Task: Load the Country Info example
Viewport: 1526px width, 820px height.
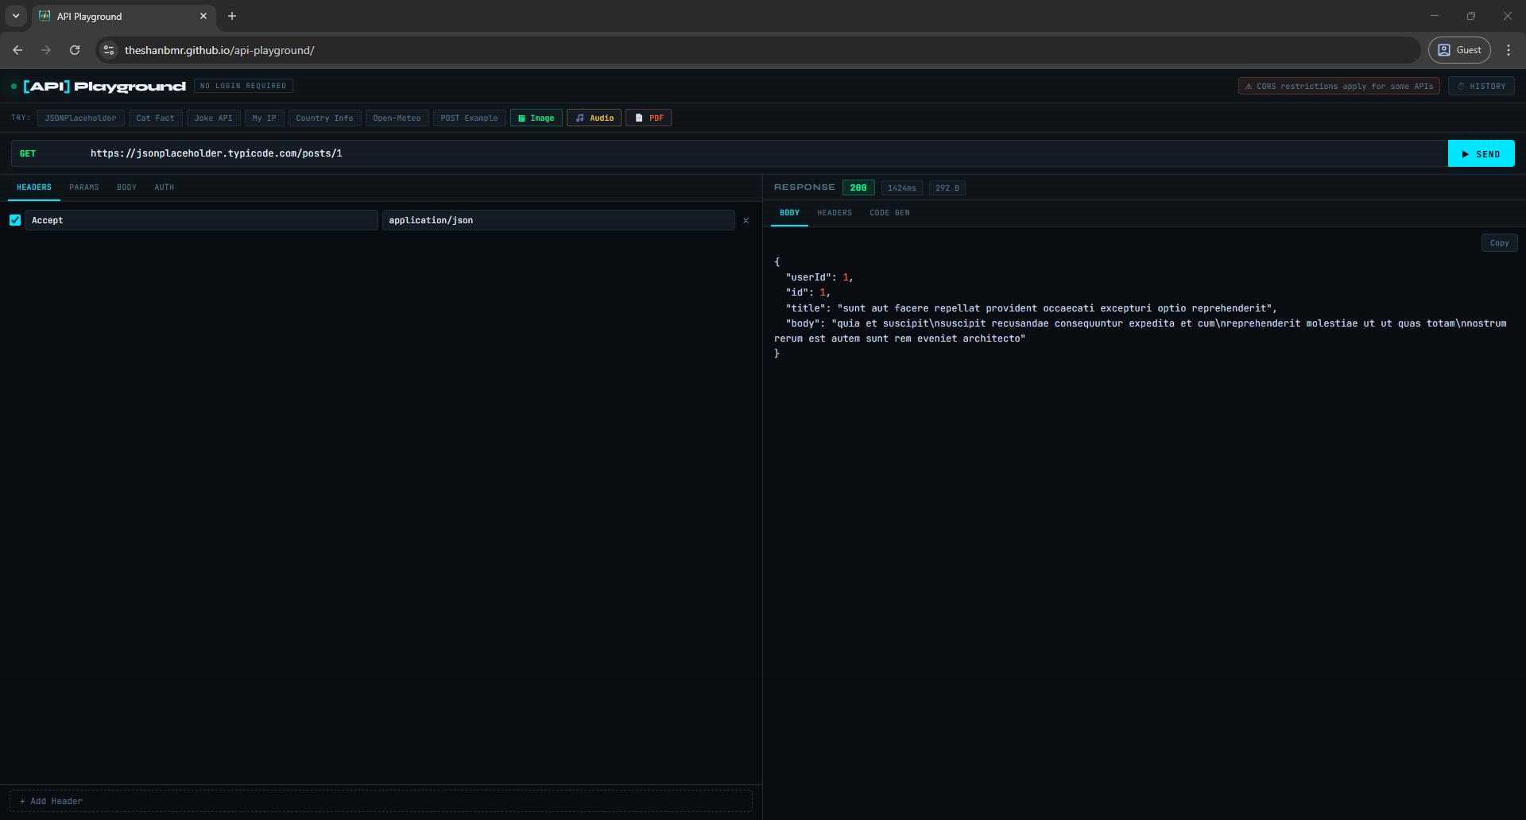Action: [324, 118]
